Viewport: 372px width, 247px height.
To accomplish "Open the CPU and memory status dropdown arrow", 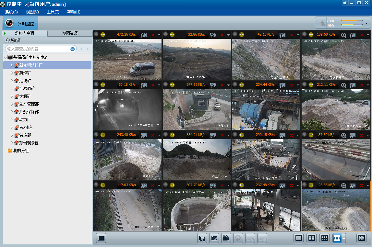I will tap(367, 23).
